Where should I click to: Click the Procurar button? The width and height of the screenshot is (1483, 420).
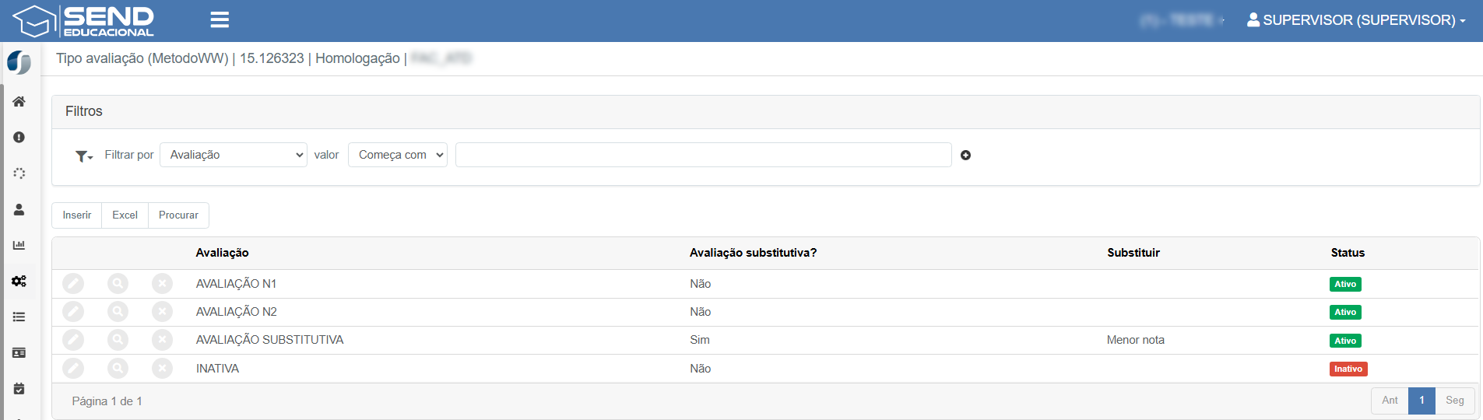click(x=178, y=215)
